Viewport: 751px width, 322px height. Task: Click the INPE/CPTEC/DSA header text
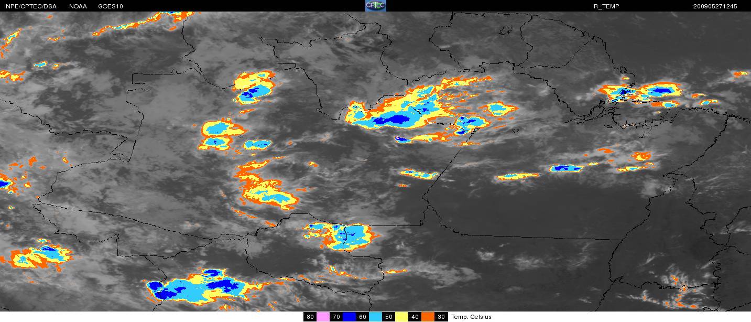click(x=30, y=6)
